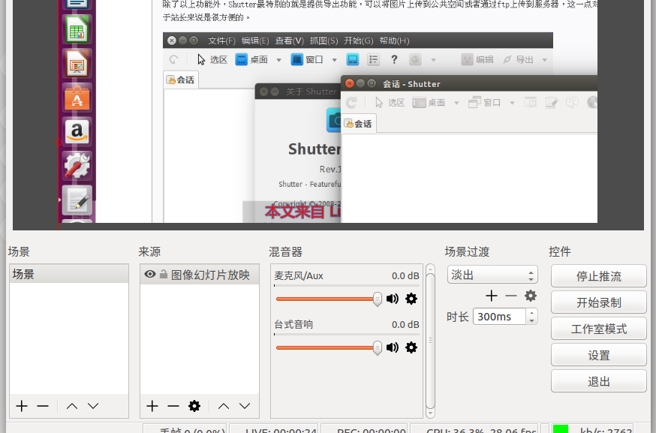Viewport: 656px width, 433px height.
Task: Open 麦克风/Aux audio settings gear
Action: (x=411, y=299)
